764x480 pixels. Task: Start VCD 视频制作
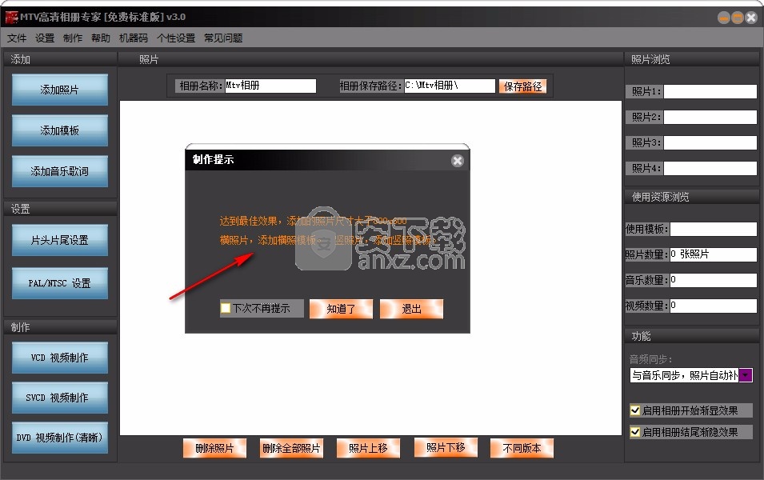click(59, 358)
